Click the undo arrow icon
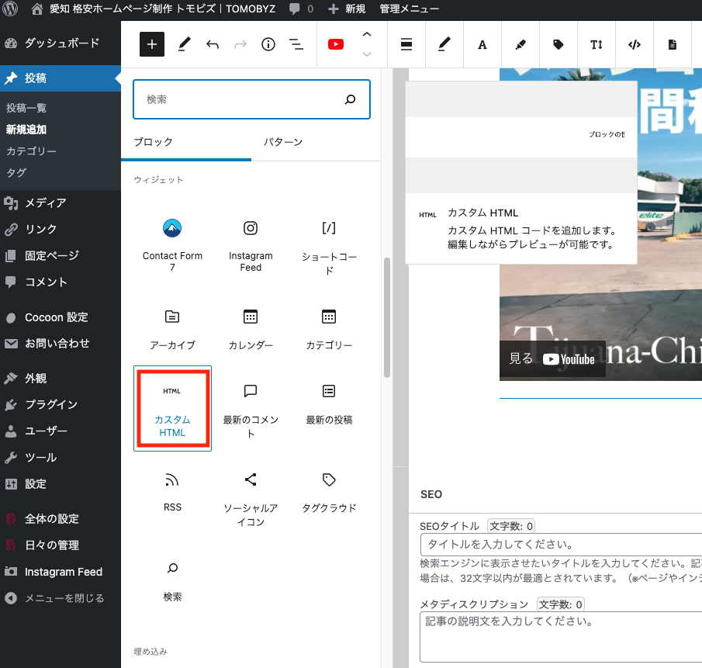Viewport: 702px width, 668px height. (213, 44)
